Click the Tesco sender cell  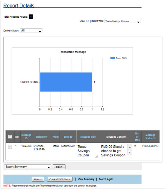tap(55, 146)
